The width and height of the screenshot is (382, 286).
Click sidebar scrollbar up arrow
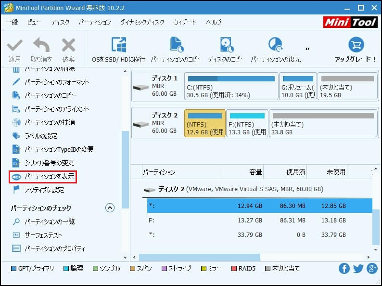pos(125,72)
